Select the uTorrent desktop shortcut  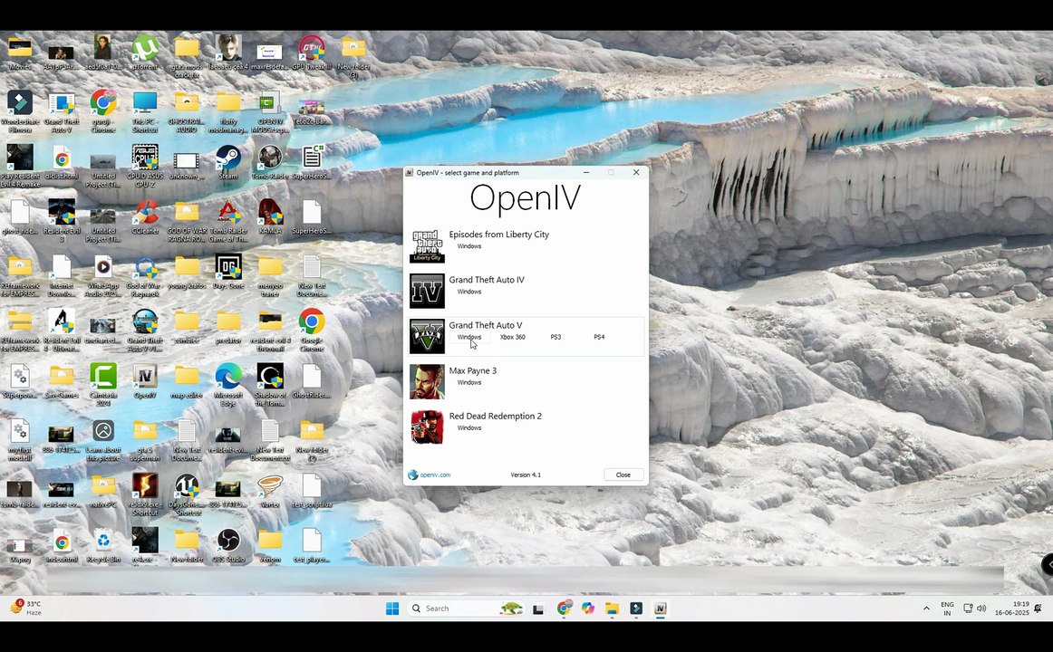(x=145, y=53)
